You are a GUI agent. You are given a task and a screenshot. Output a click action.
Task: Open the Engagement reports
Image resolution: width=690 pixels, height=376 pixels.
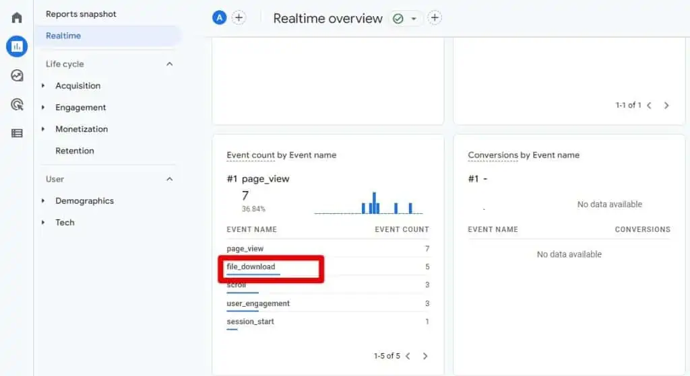click(x=81, y=107)
